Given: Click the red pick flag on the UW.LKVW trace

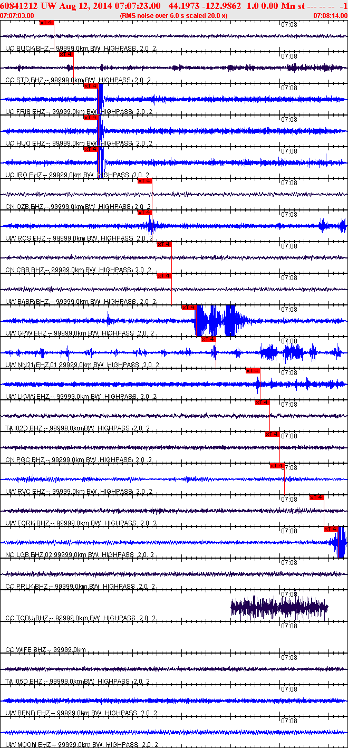Looking at the screenshot, I should 253,371.
